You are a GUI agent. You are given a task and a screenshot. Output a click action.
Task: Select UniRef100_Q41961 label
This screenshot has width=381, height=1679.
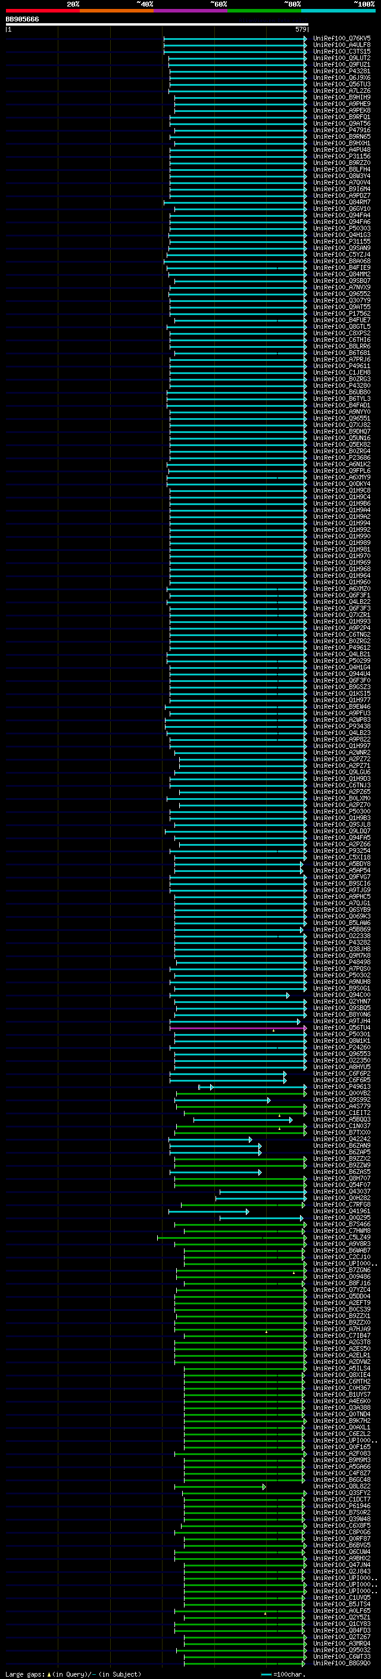point(342,1211)
